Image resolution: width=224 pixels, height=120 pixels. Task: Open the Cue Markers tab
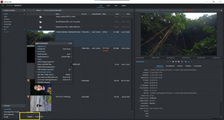coord(170,66)
